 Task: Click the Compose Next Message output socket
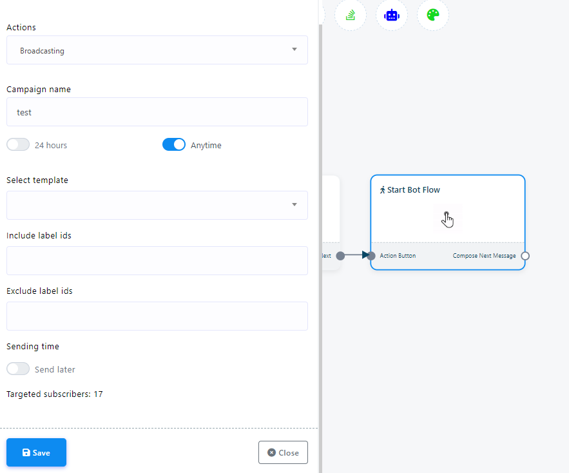click(x=525, y=256)
